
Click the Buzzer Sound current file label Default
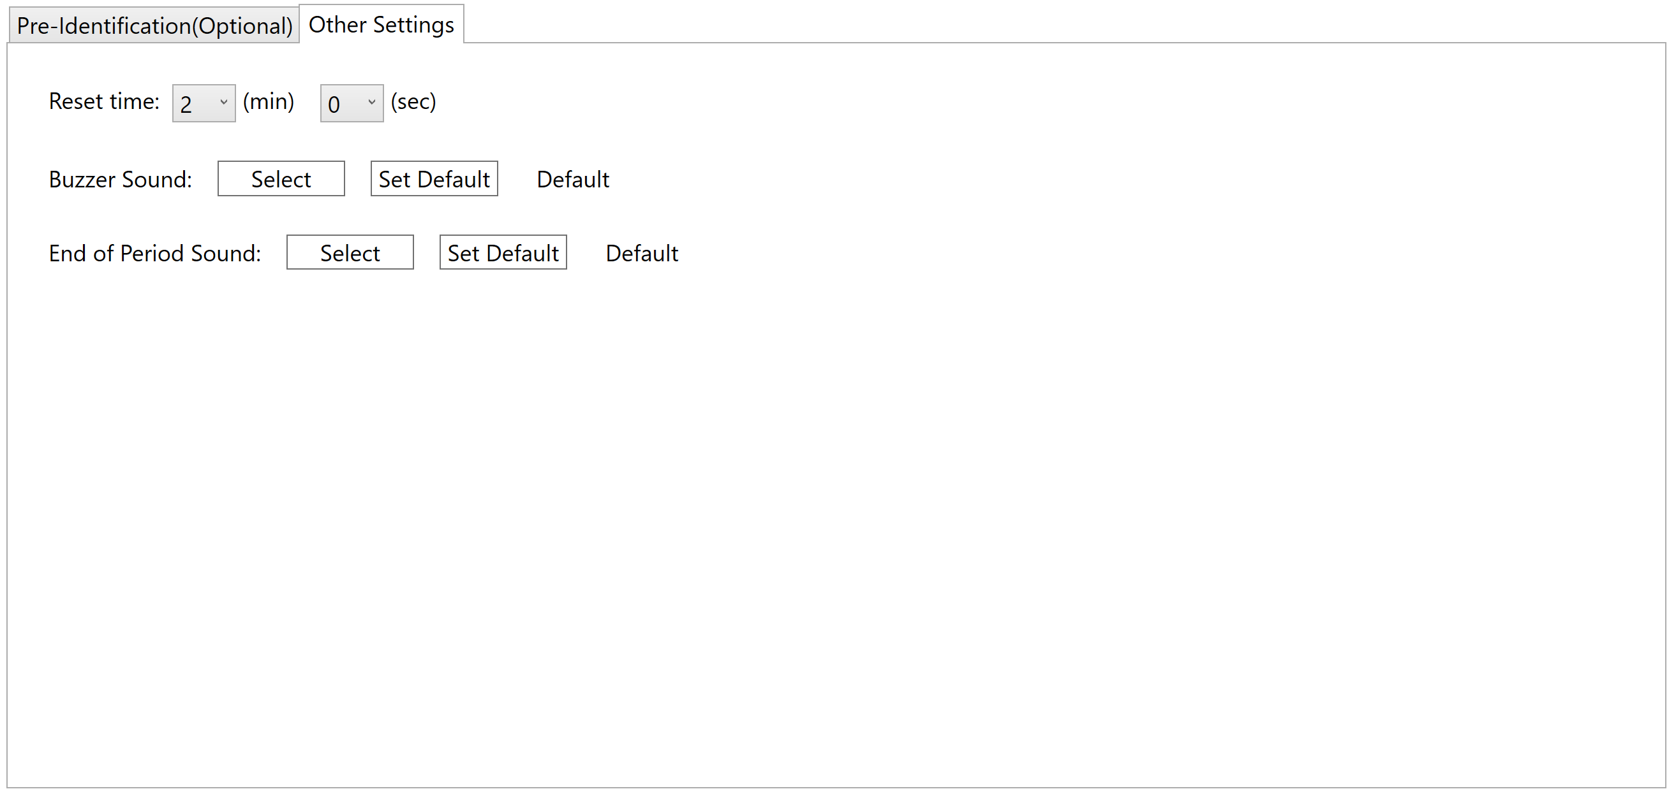572,179
